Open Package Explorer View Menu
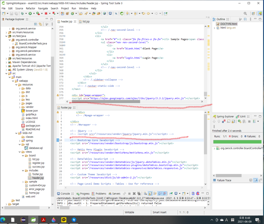The height and width of the screenshot is (224, 264). tap(52, 24)
